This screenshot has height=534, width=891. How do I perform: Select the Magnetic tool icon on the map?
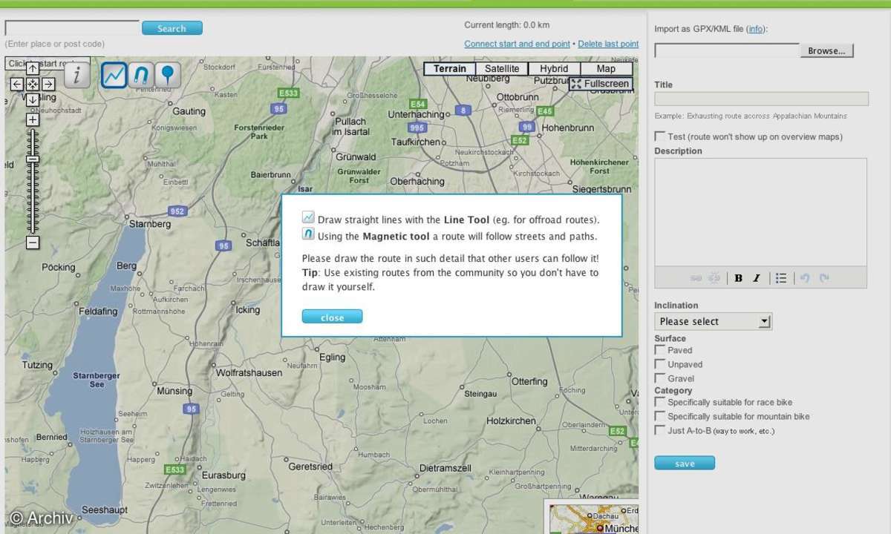[x=141, y=75]
